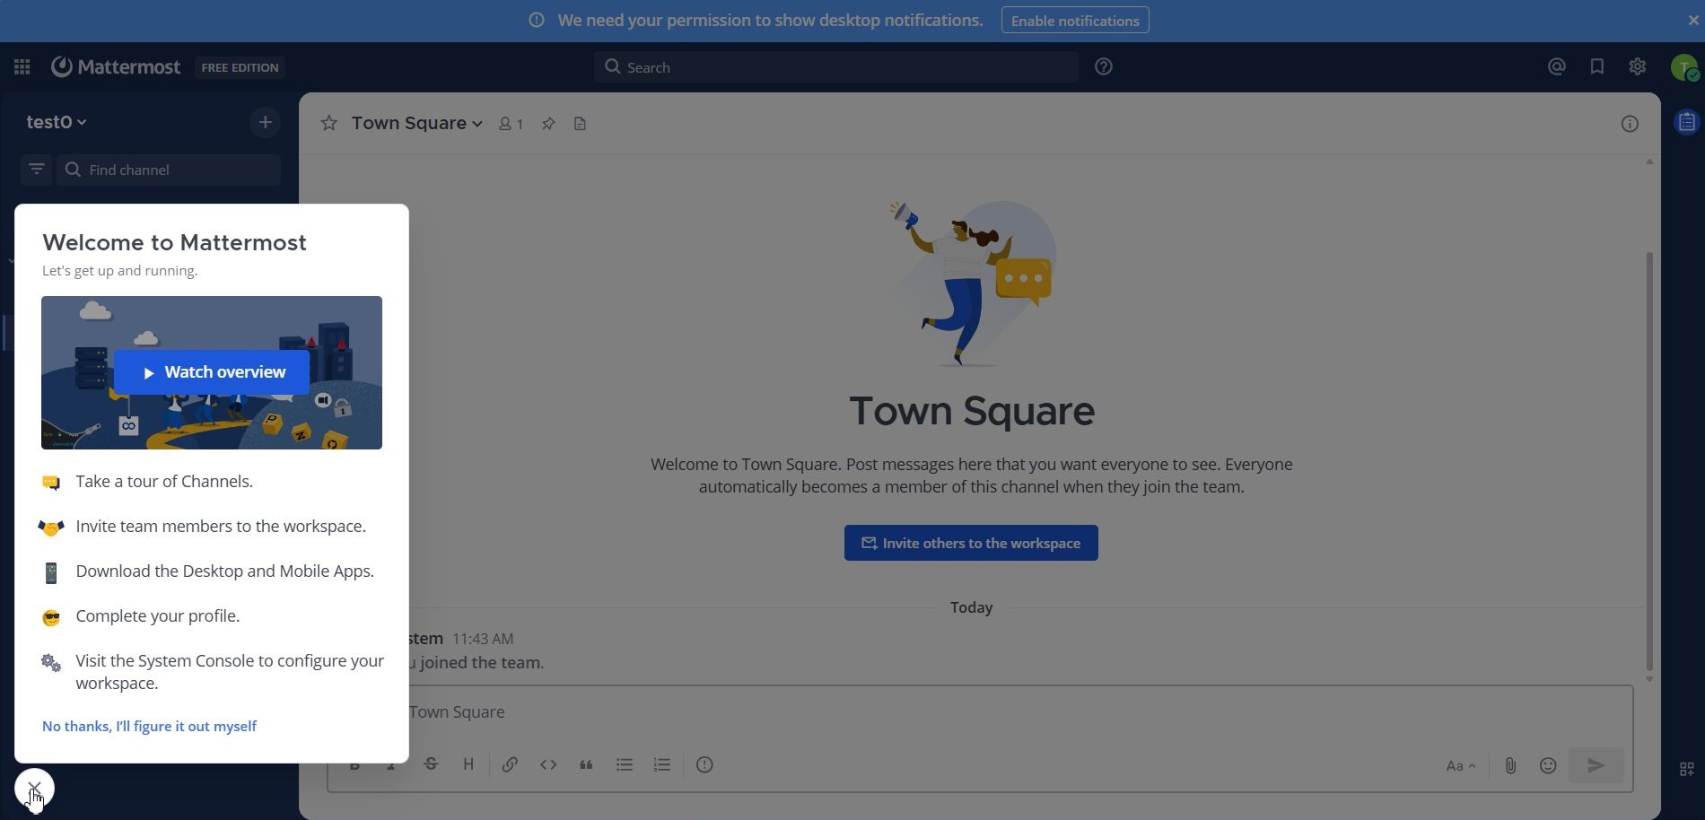Show the Town Square member list icon

click(510, 124)
